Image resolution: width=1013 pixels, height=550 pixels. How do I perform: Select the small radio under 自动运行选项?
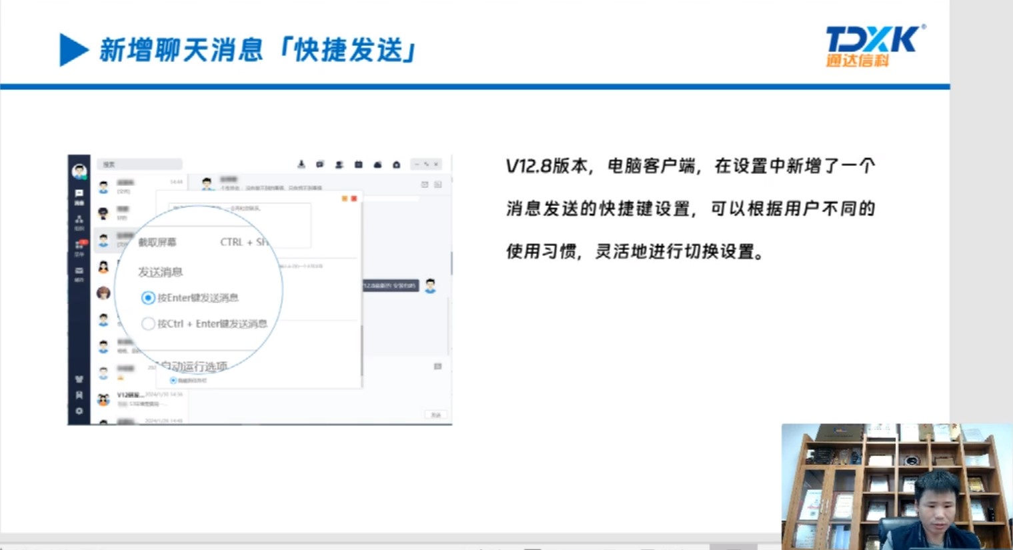point(173,380)
